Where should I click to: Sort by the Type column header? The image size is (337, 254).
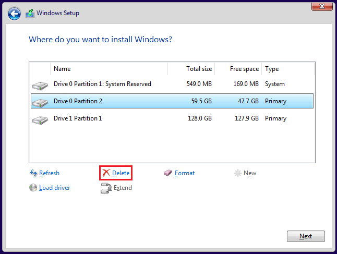tap(288, 69)
